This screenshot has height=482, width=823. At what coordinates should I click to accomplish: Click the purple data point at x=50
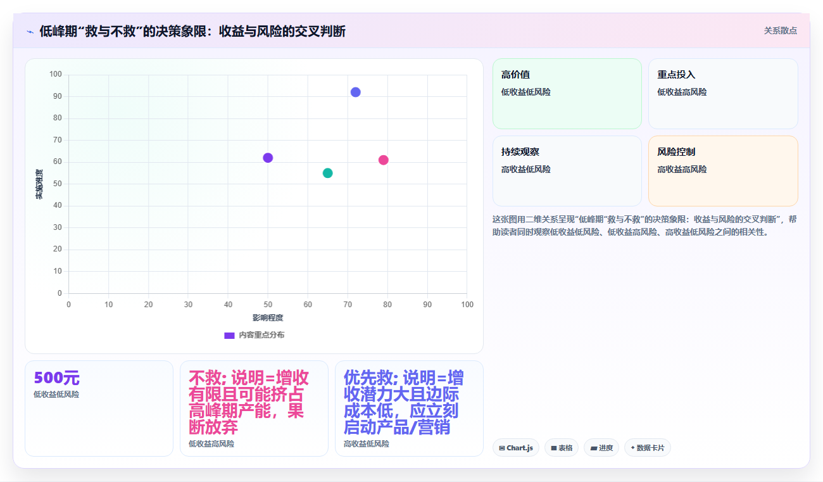(x=268, y=158)
